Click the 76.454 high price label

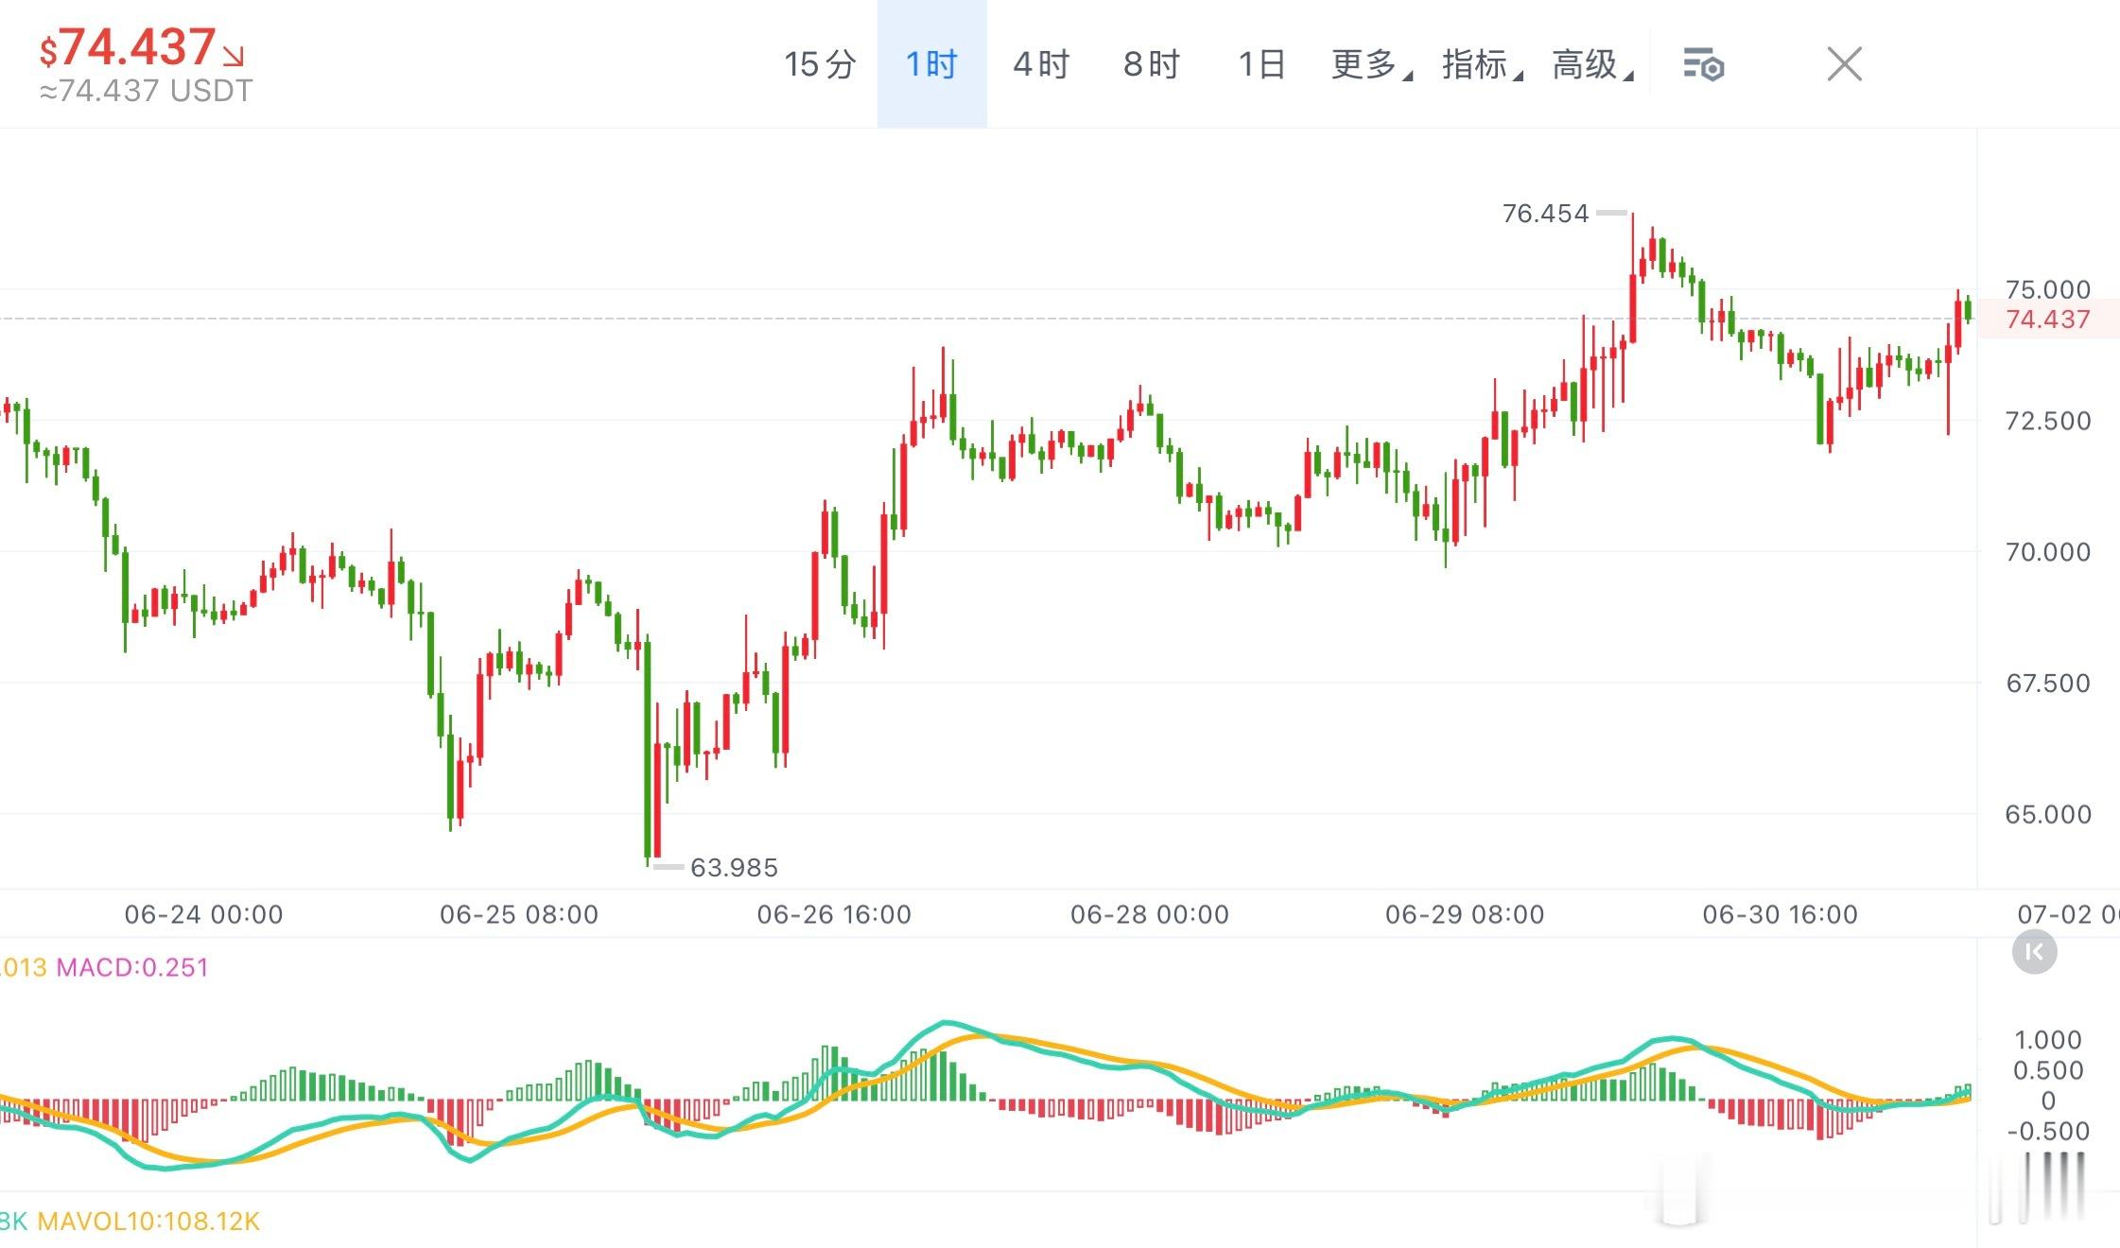coord(1545,214)
